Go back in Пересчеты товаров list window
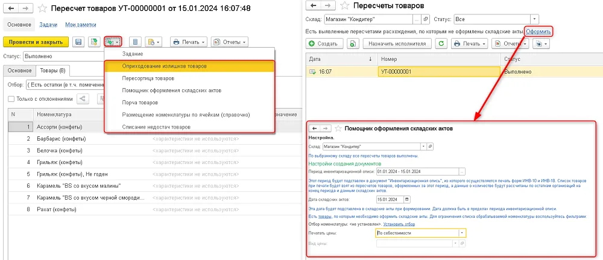This screenshot has height=260, width=603. [x=314, y=6]
